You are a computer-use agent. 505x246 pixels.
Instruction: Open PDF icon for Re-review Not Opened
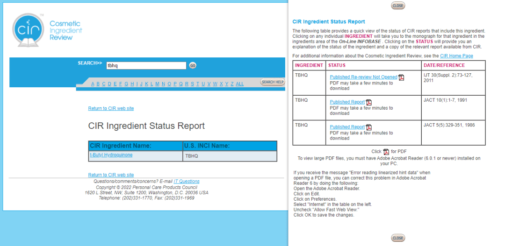(x=401, y=77)
